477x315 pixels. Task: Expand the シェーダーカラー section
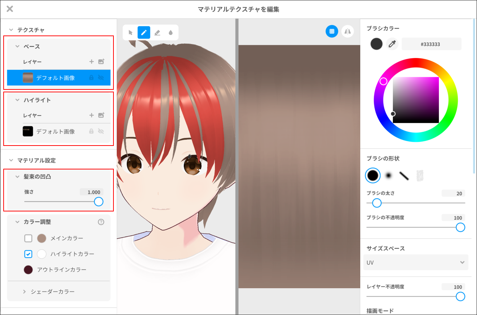tap(24, 291)
